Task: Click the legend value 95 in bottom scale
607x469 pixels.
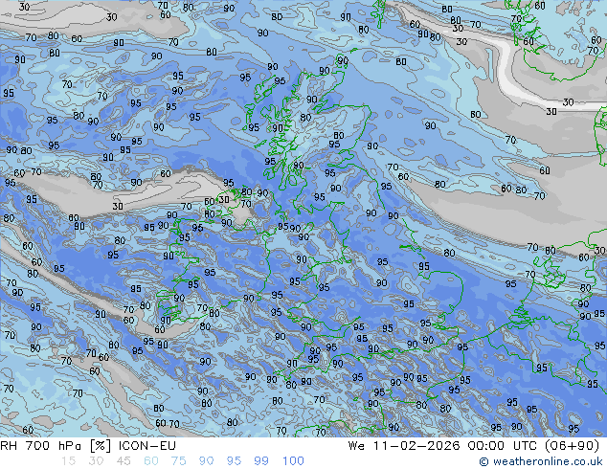Action: coord(234,461)
